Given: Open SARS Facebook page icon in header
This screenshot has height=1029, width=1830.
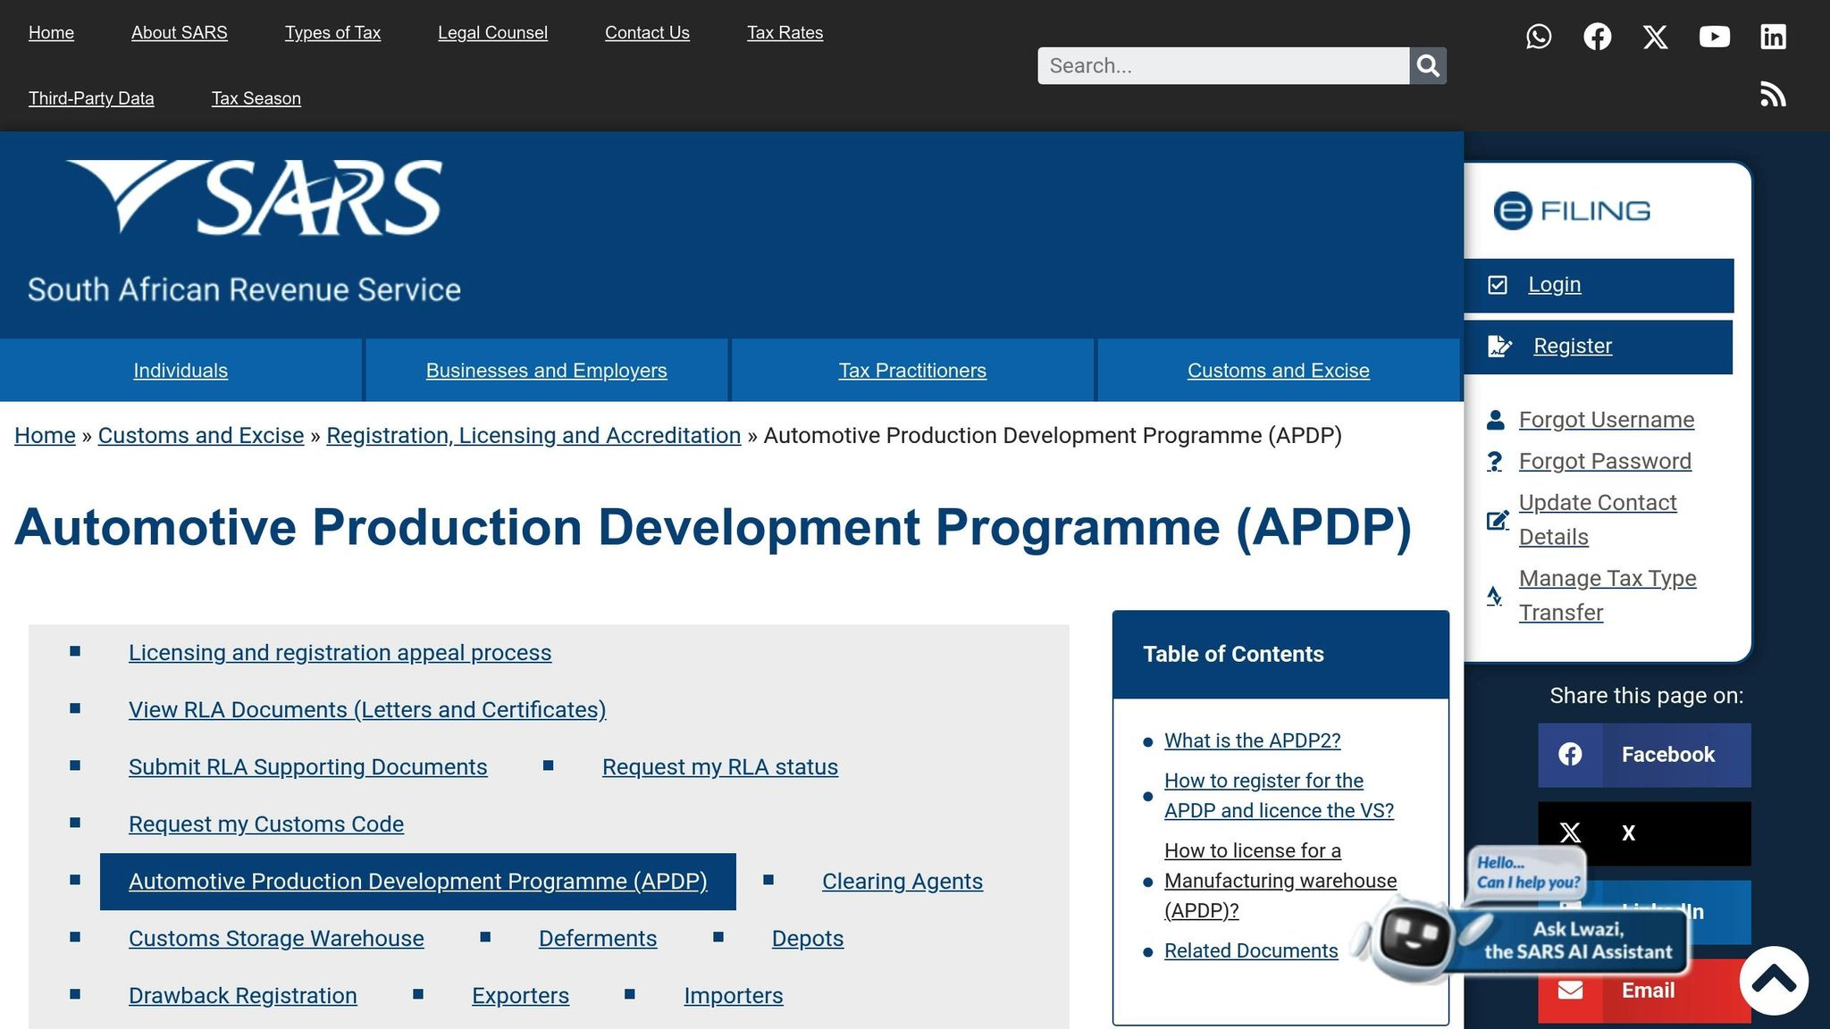Looking at the screenshot, I should [1597, 37].
